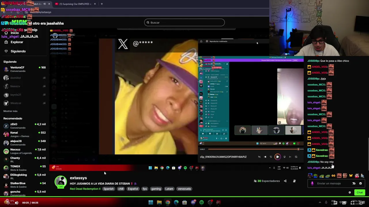This screenshot has height=207, width=369.
Task: Click the translate icon in chat input
Action: pos(354,183)
